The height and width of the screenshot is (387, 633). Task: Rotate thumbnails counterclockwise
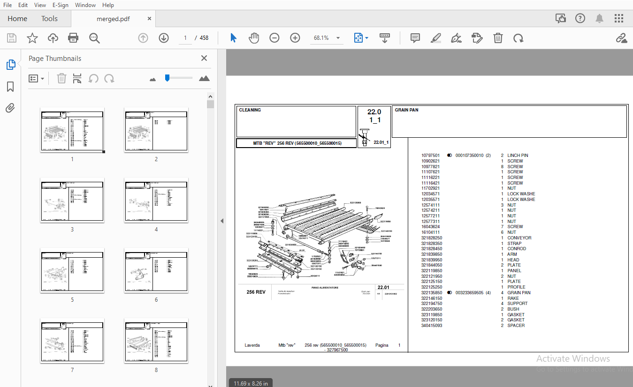[93, 78]
